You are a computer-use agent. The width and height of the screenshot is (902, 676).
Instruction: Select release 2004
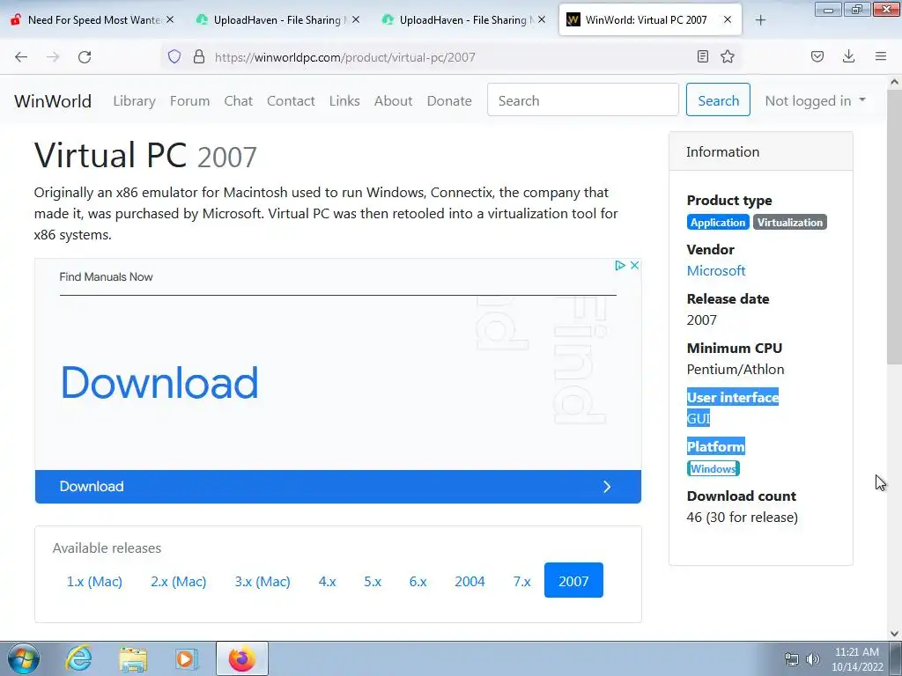click(x=469, y=581)
